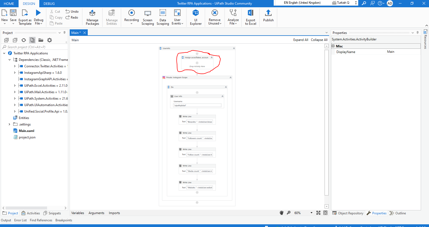Save the workflow with the Save icon

[13, 13]
